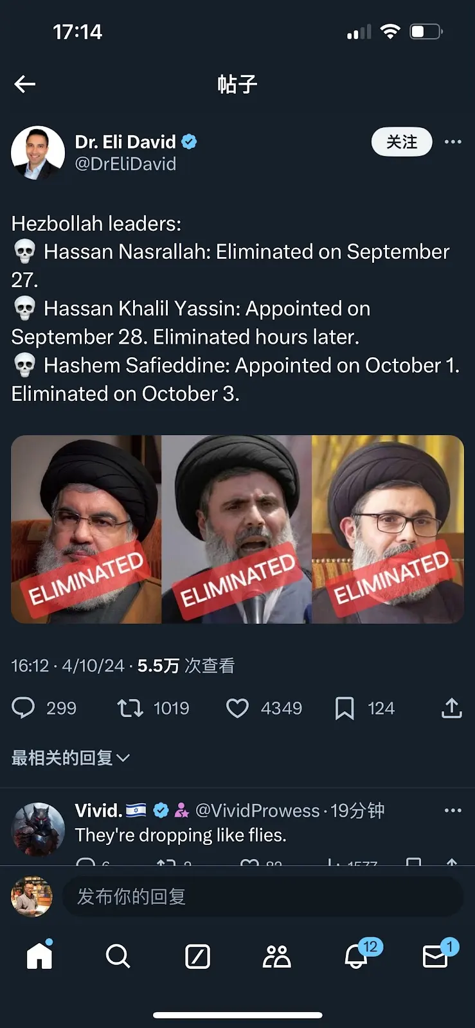
Task: Open the Grok slash icon tab
Action: tap(197, 956)
